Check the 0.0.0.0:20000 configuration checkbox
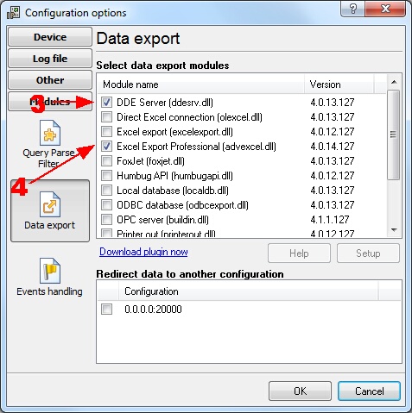The image size is (412, 413). pyautogui.click(x=107, y=310)
